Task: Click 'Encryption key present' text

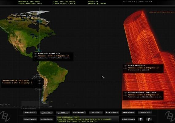Action: tap(138, 70)
